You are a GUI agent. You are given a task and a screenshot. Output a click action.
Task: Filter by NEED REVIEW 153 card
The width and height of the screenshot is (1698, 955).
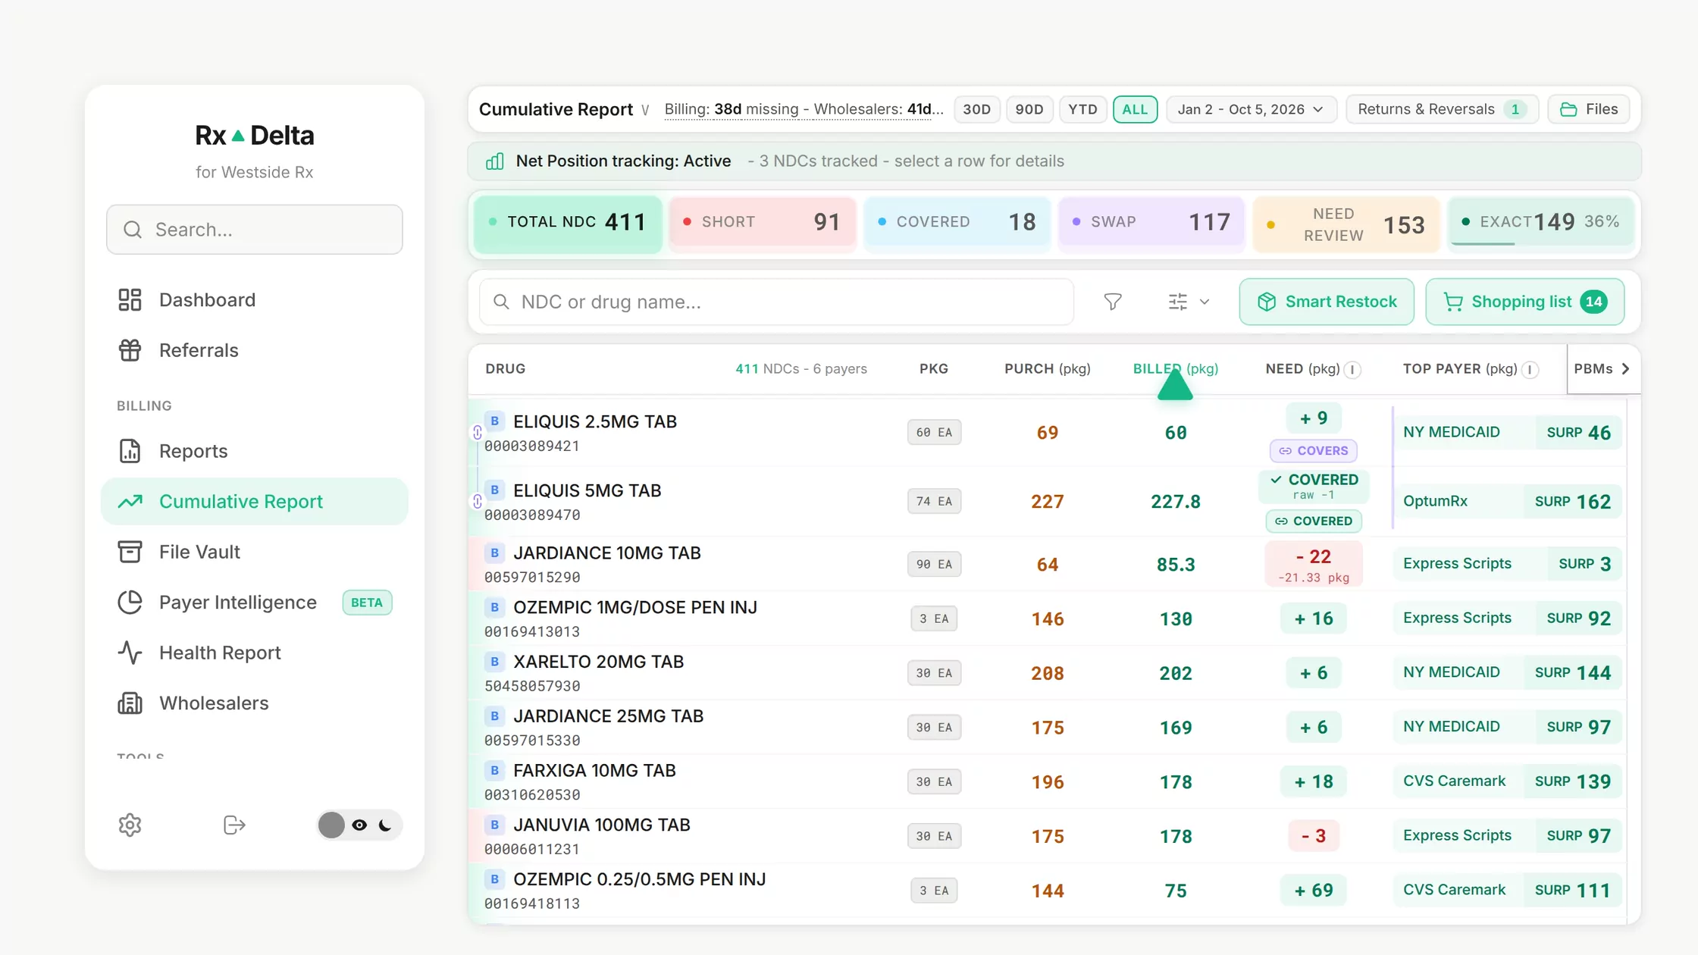1346,224
